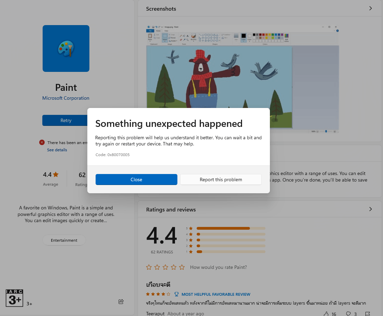Rate Paint four stars
Image resolution: width=383 pixels, height=316 pixels.
pos(174,267)
